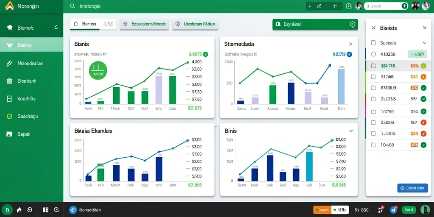Click the blue checkmark badge on Stamaclada card
434x217 pixels.
349,54
